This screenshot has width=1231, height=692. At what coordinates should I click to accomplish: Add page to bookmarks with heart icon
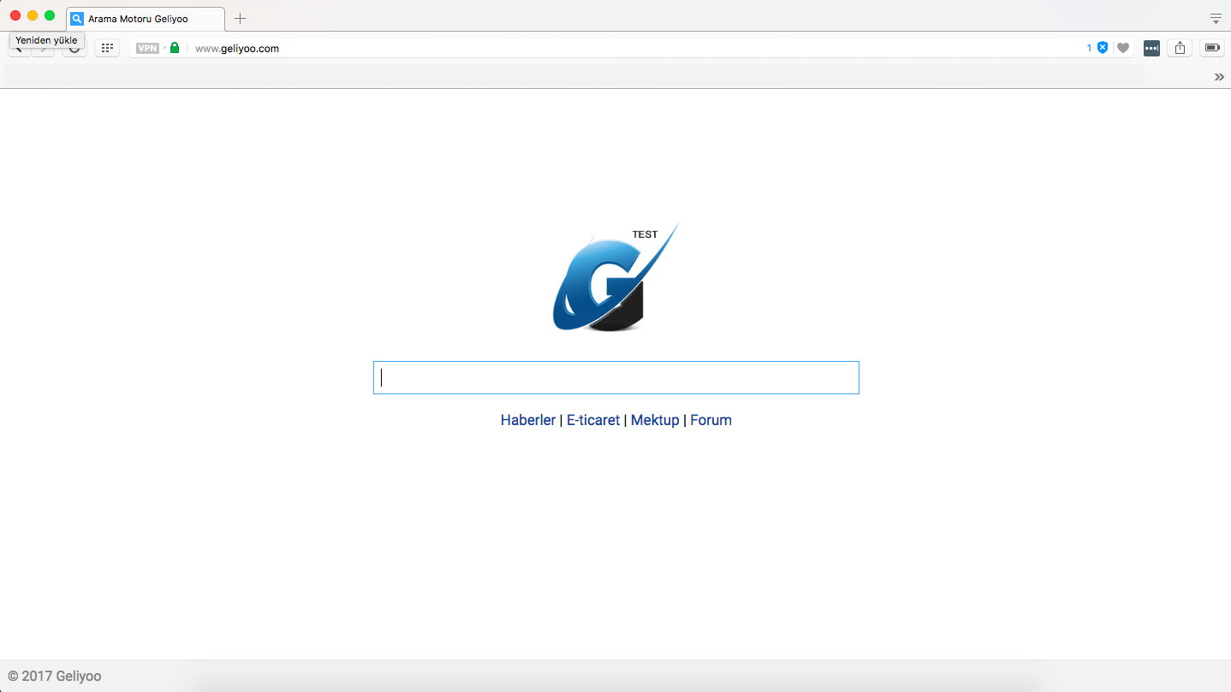pos(1123,49)
